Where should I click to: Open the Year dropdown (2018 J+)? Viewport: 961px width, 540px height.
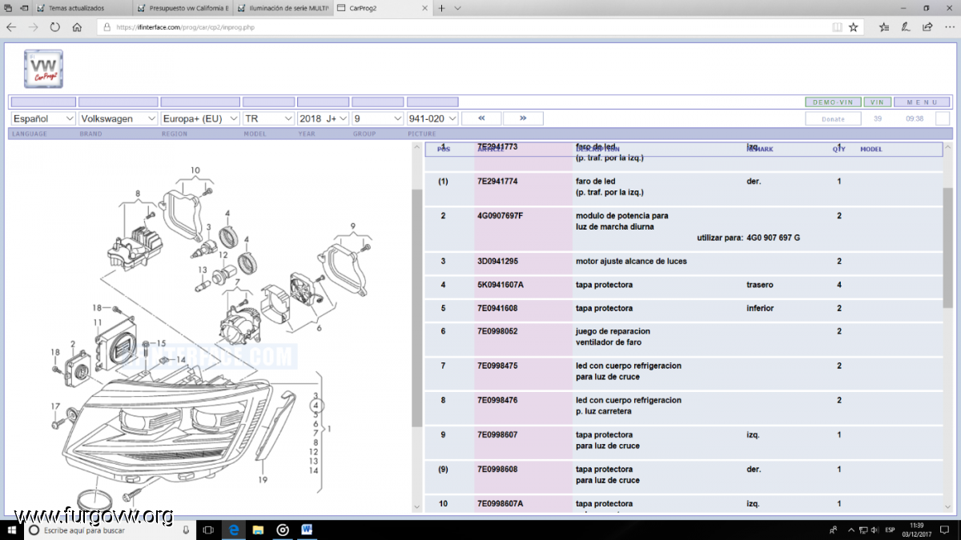[x=323, y=118]
